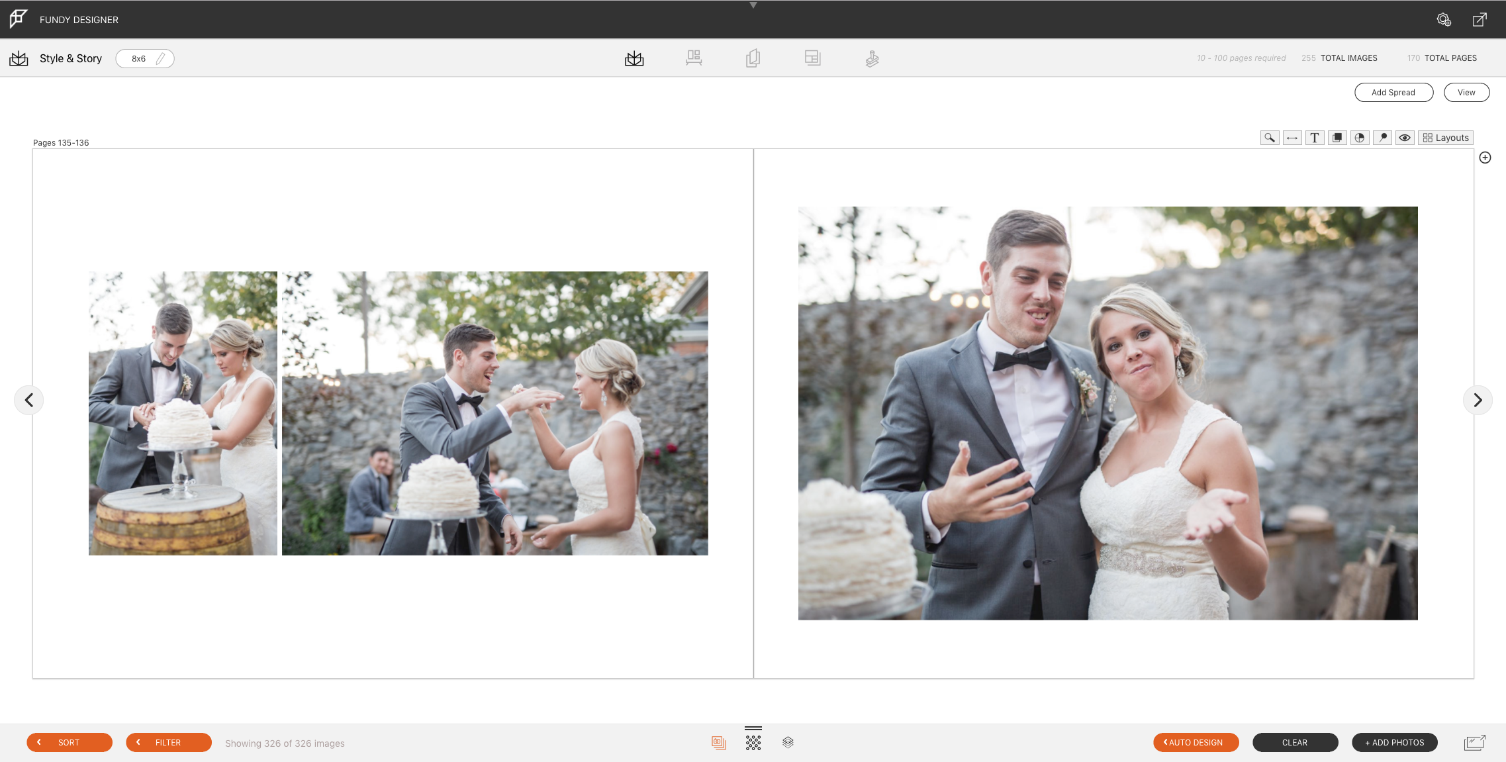Open the Layouts panel

1446,137
